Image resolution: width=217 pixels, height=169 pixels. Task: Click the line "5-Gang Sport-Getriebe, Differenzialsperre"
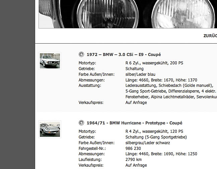click(162, 91)
